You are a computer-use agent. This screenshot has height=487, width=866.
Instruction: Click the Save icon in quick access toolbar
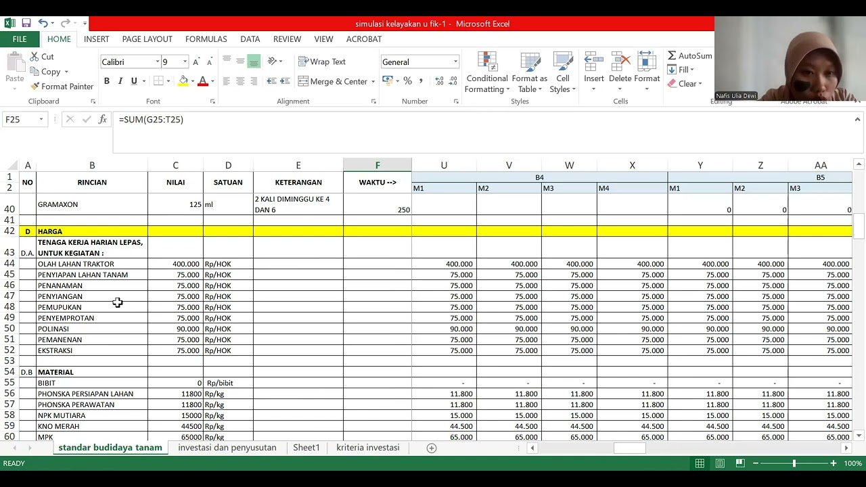click(26, 23)
